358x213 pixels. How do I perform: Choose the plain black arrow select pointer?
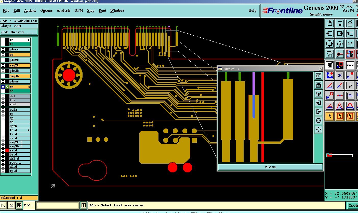(x=330, y=116)
